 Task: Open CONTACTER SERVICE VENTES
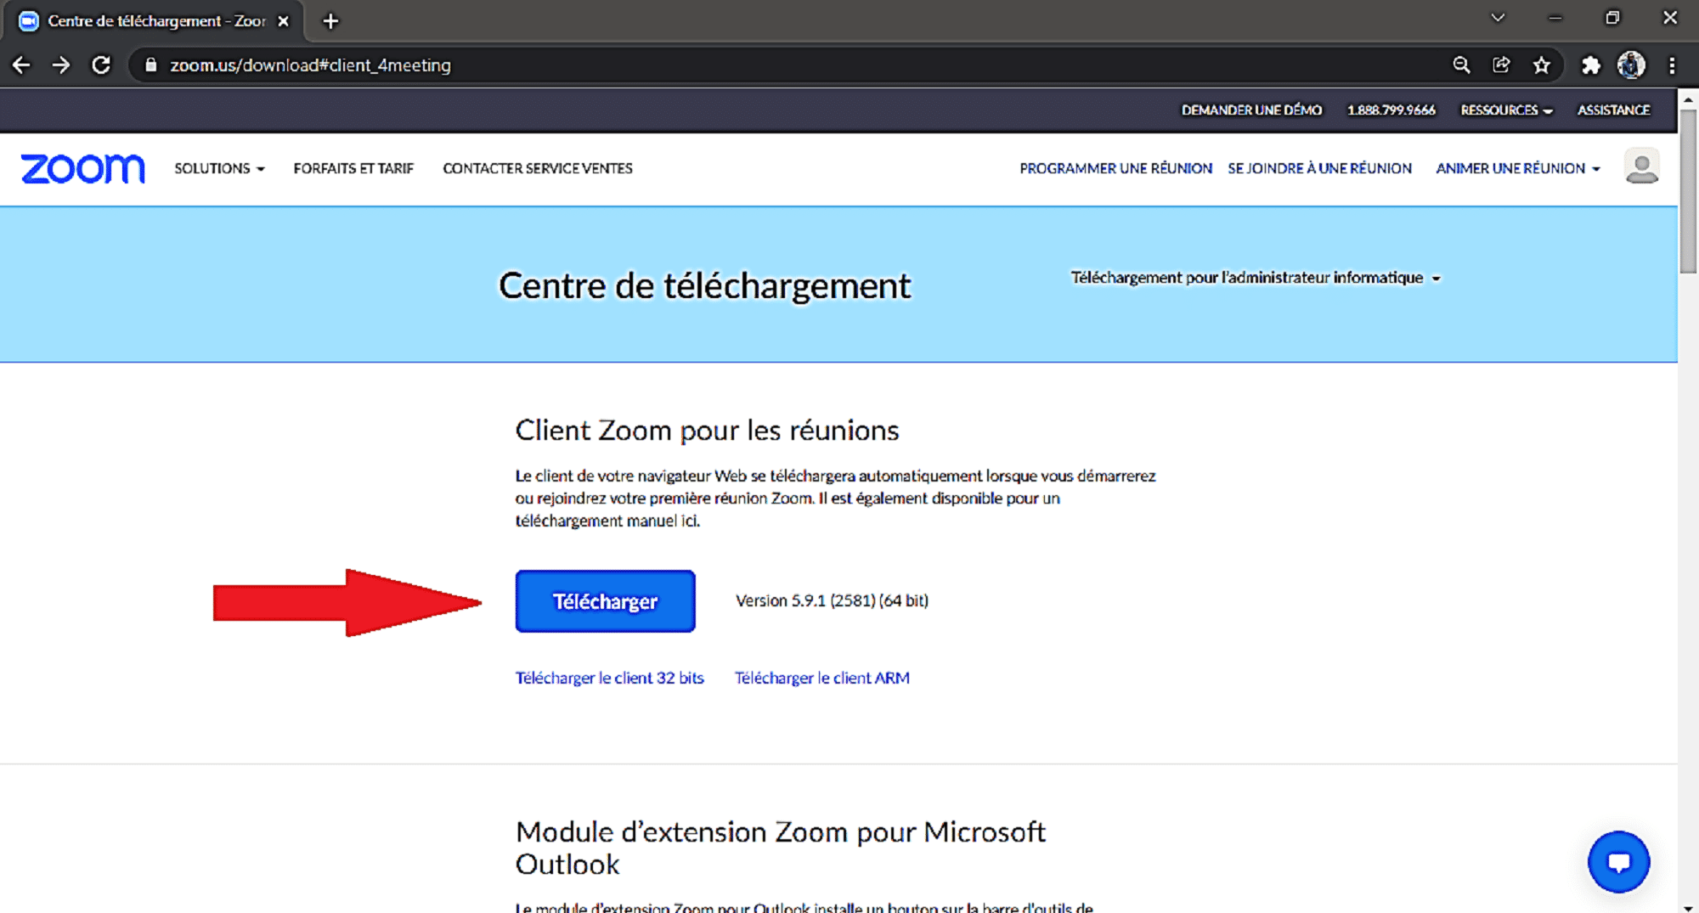pyautogui.click(x=538, y=168)
